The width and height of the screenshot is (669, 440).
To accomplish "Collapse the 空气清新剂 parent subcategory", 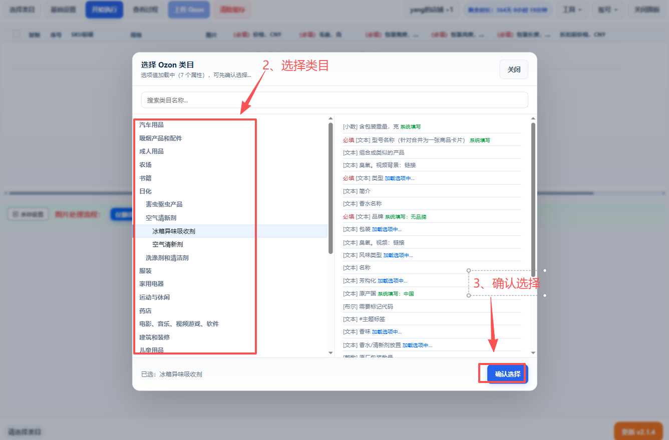I will (161, 217).
